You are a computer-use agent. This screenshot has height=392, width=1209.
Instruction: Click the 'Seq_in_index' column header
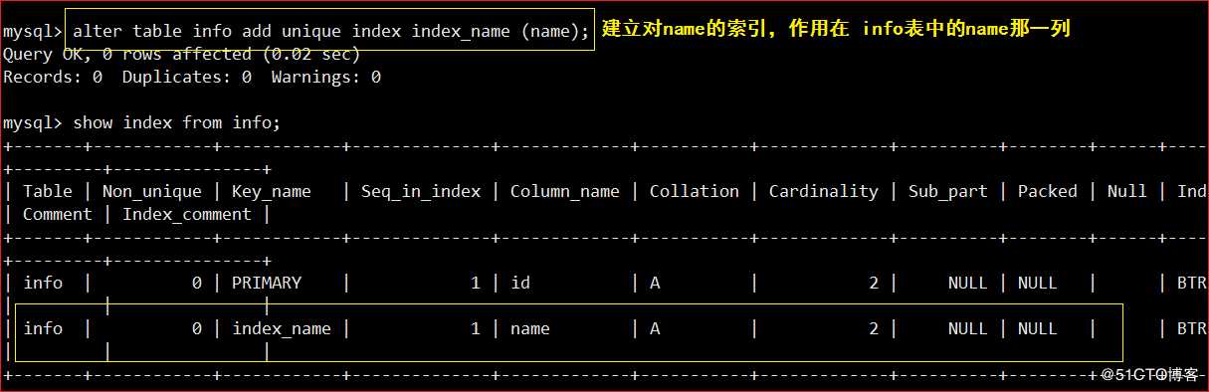tap(421, 191)
